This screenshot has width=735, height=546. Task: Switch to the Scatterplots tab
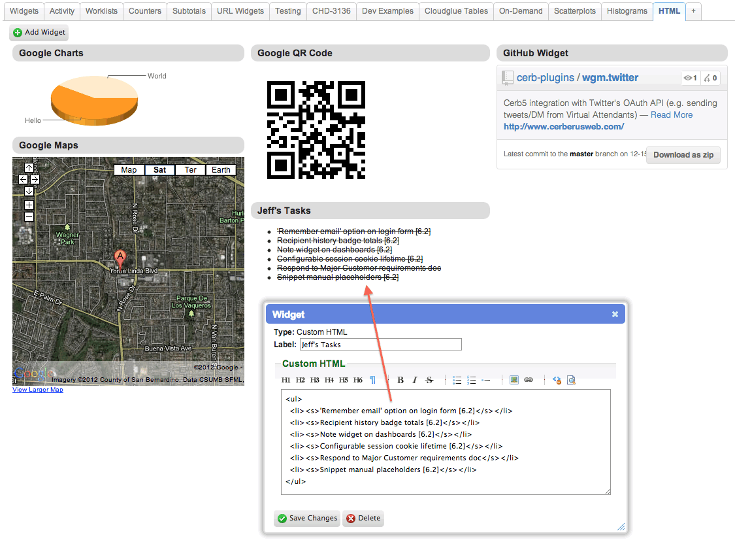pos(575,10)
